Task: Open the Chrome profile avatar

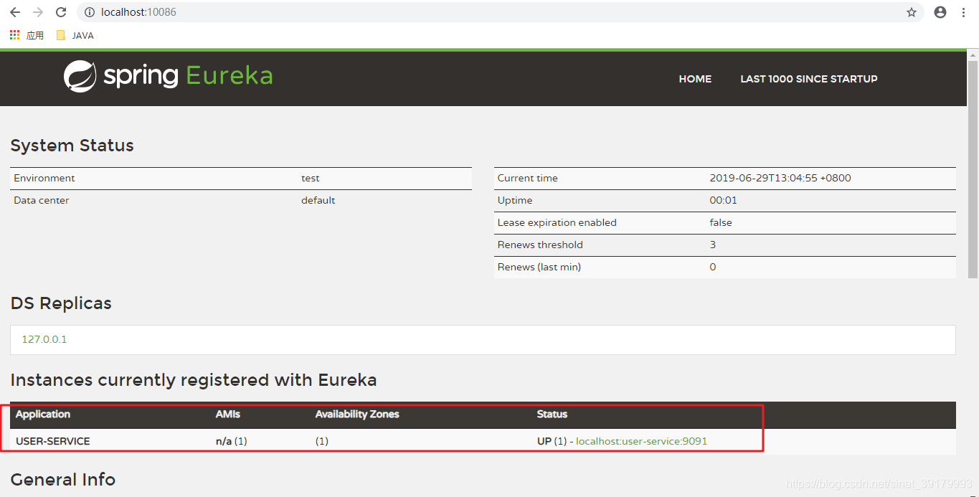Action: coord(940,12)
